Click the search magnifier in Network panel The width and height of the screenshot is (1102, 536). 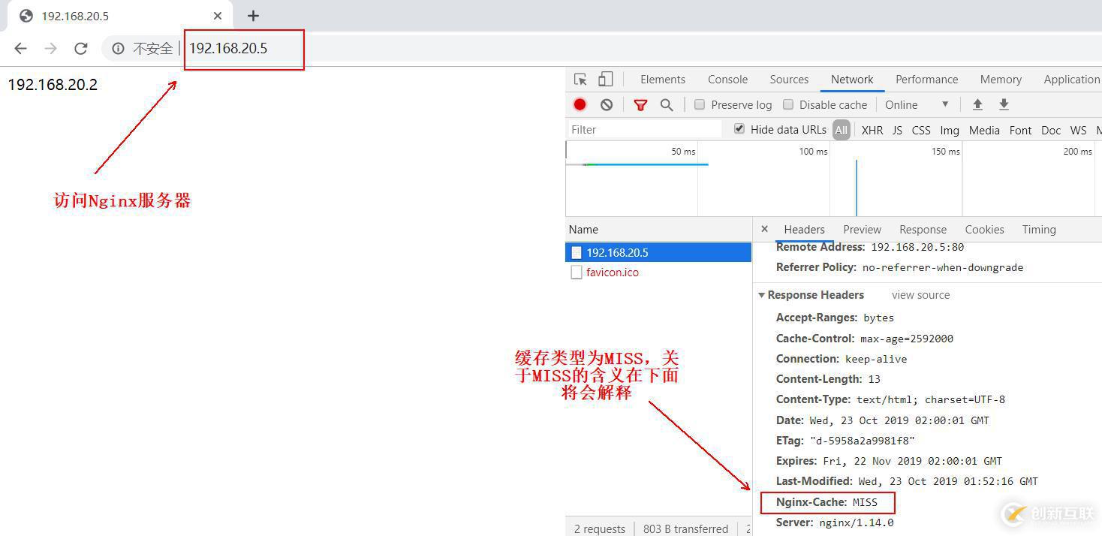click(666, 104)
